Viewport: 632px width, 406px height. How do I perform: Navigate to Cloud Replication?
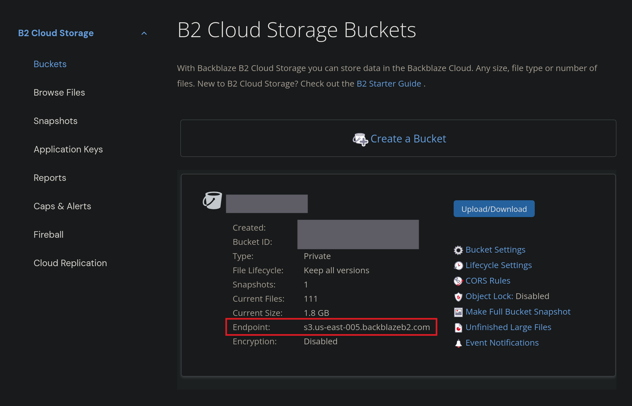pos(70,263)
